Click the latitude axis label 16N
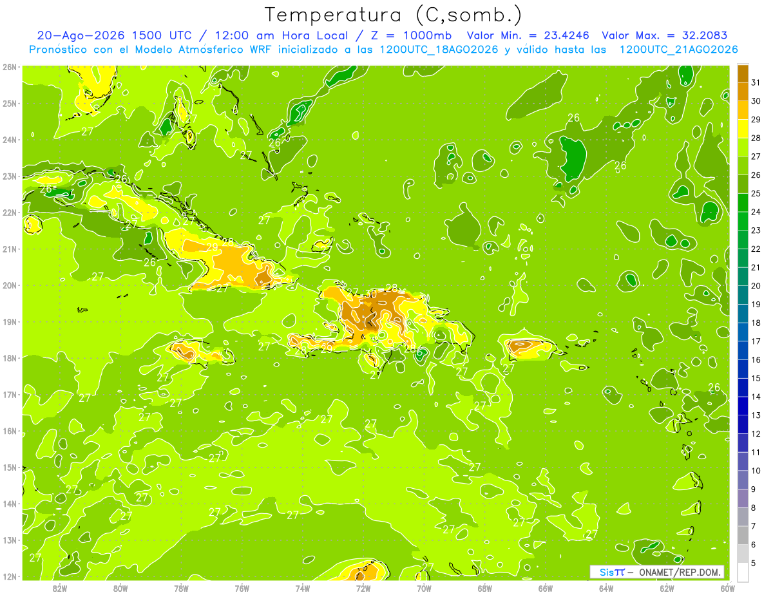This screenshot has width=773, height=597. 10,431
